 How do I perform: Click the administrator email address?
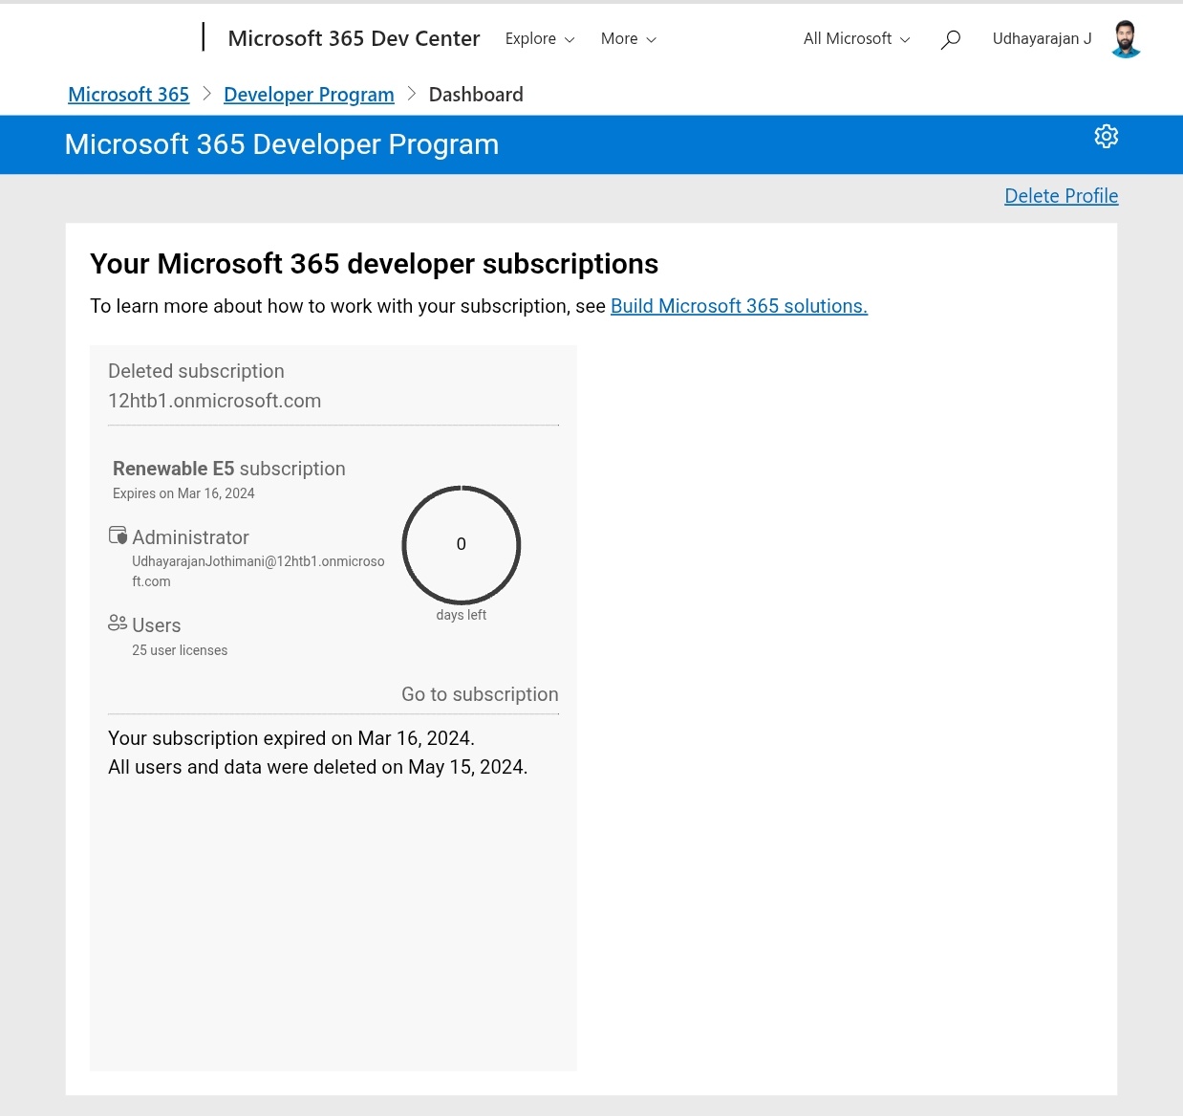258,571
